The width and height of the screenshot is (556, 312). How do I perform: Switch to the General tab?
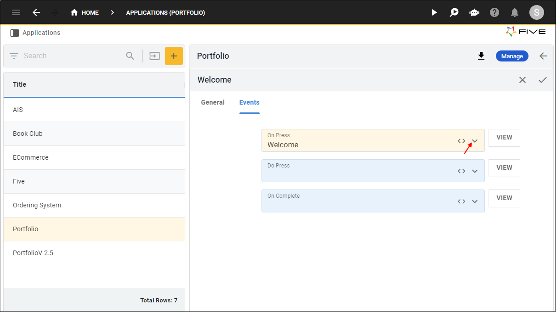(x=213, y=102)
